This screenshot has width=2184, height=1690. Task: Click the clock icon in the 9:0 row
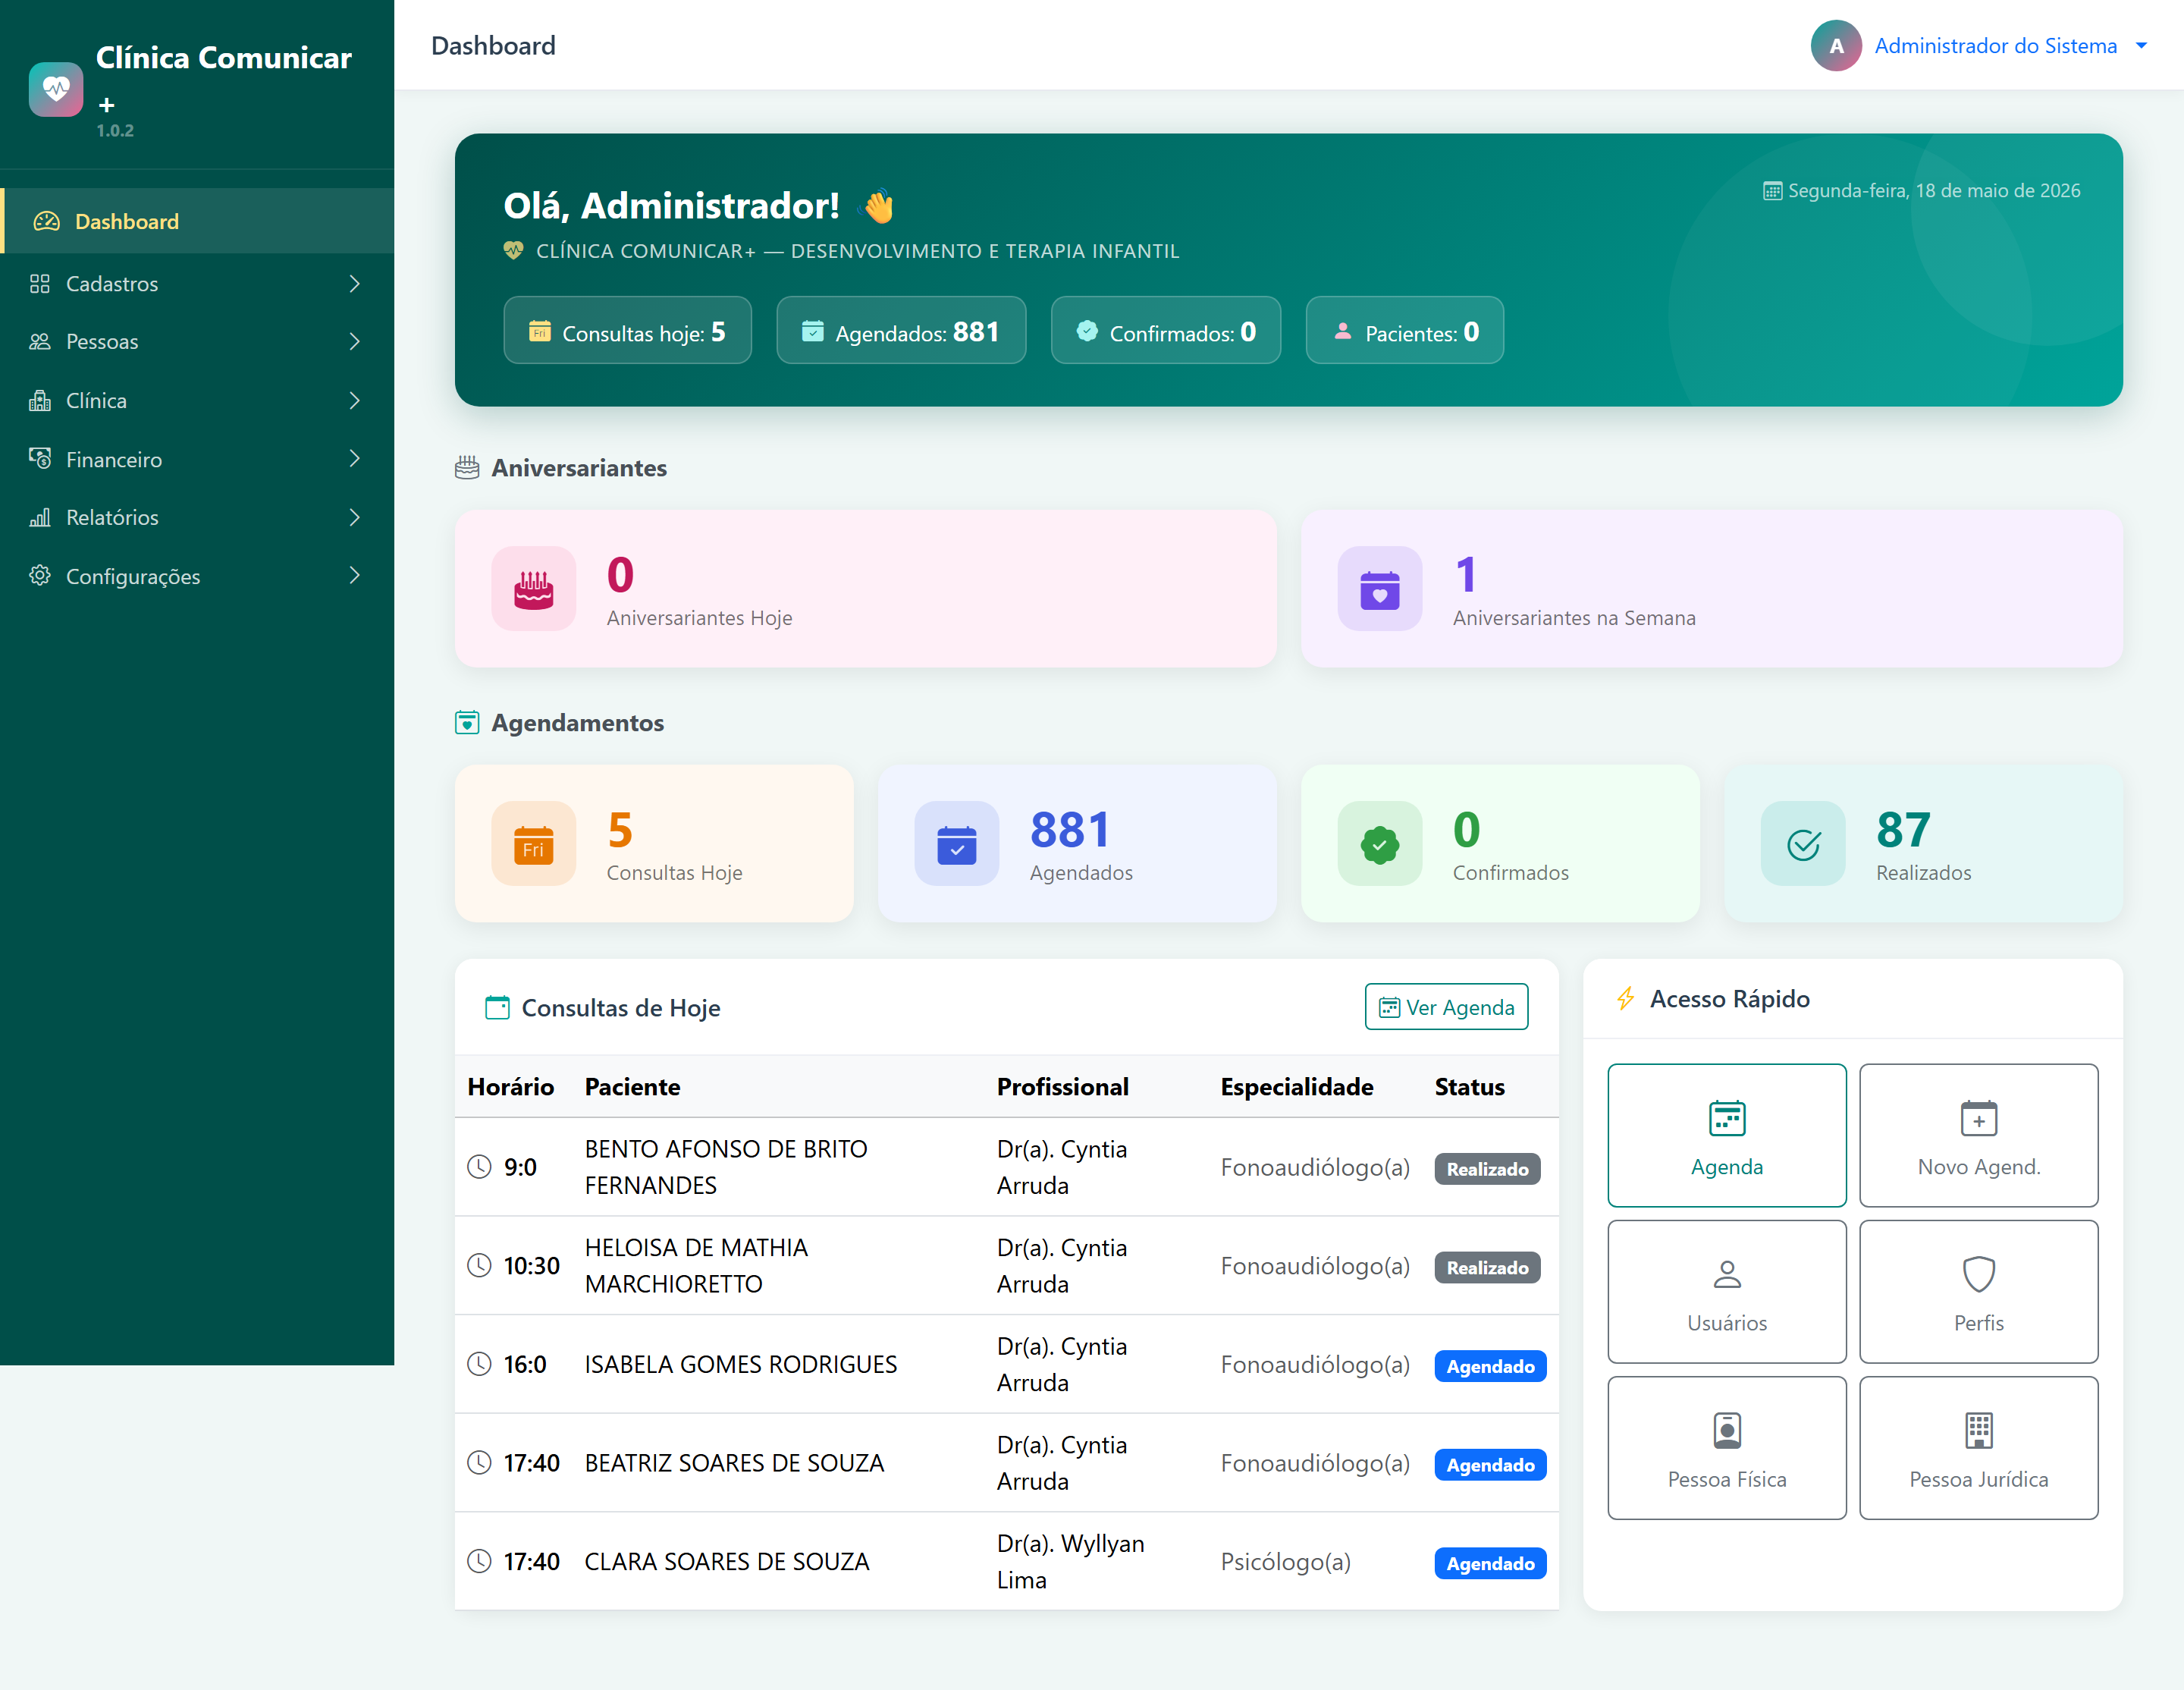[x=480, y=1167]
